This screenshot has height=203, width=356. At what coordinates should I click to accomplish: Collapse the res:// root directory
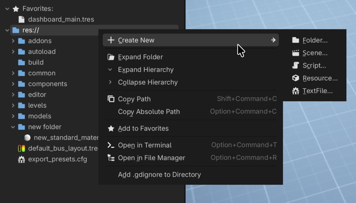7,30
